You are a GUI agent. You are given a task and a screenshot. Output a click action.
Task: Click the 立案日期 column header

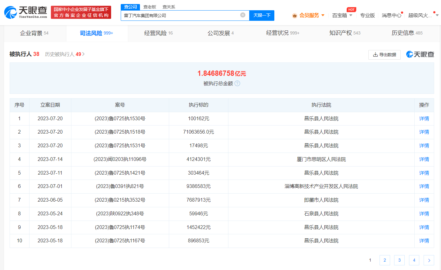tap(50, 105)
